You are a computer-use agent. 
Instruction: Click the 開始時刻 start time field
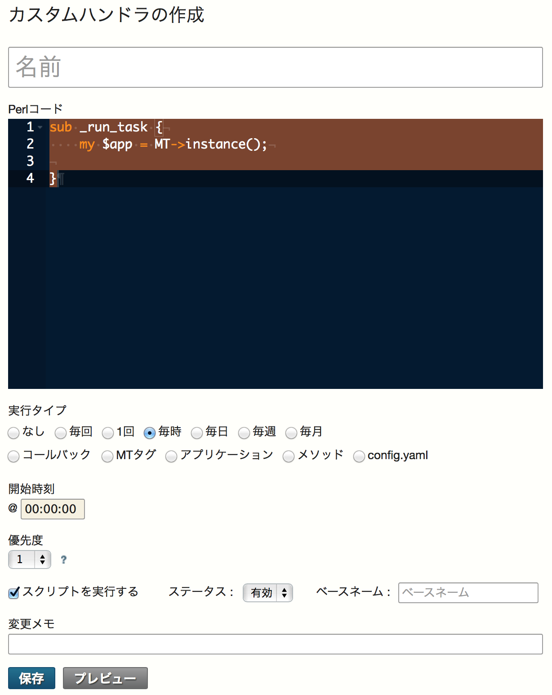click(x=53, y=509)
